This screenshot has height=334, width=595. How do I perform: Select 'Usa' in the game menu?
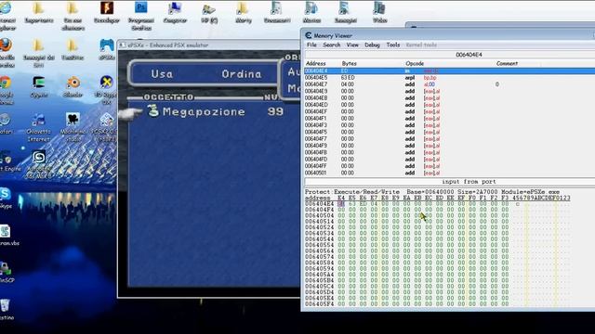(x=162, y=74)
